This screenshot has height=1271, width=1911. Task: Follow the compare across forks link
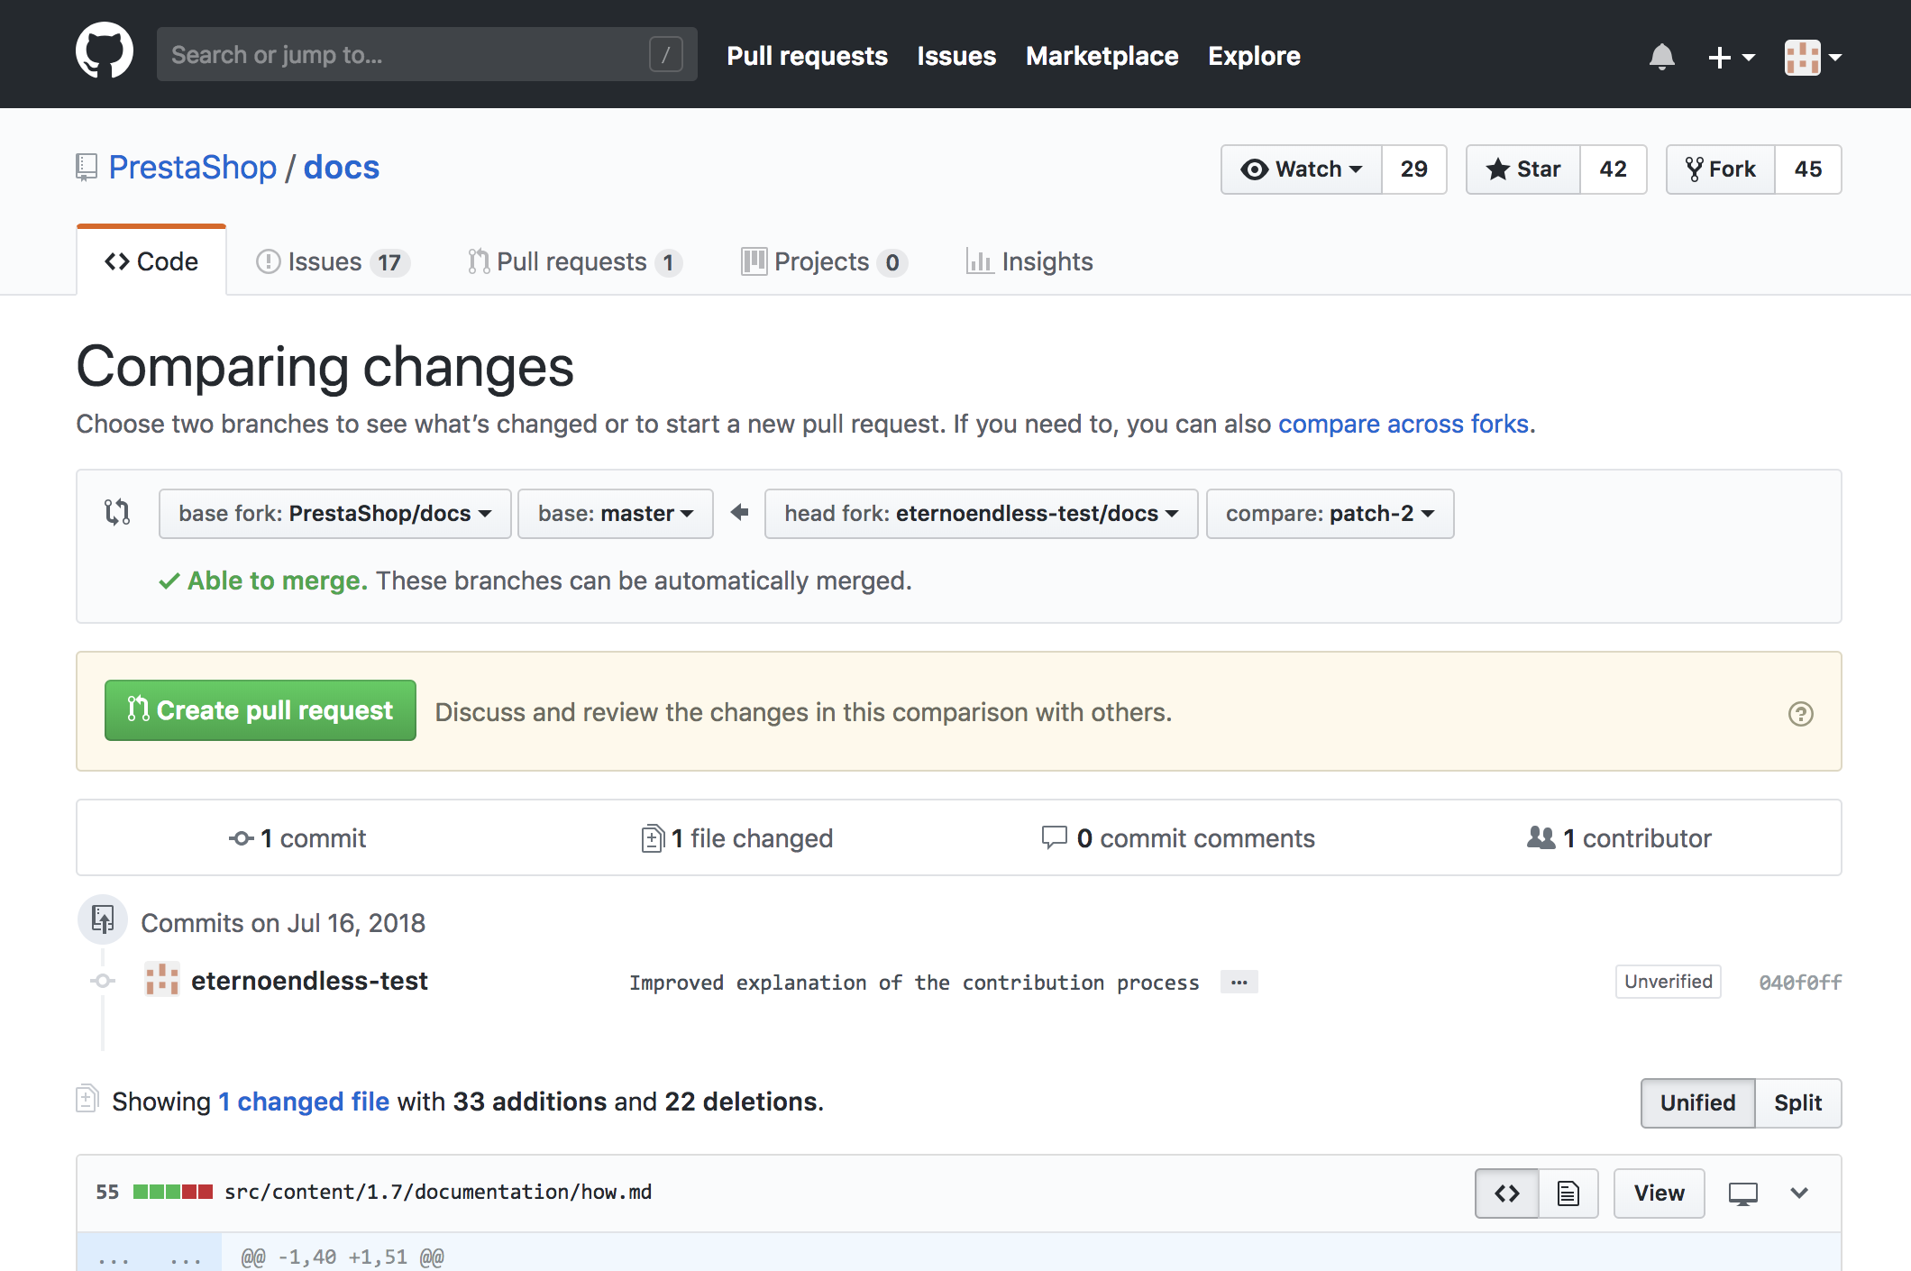pos(1404,424)
